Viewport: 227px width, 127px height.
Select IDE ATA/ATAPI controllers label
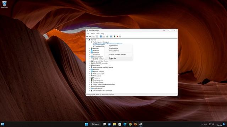101,63
